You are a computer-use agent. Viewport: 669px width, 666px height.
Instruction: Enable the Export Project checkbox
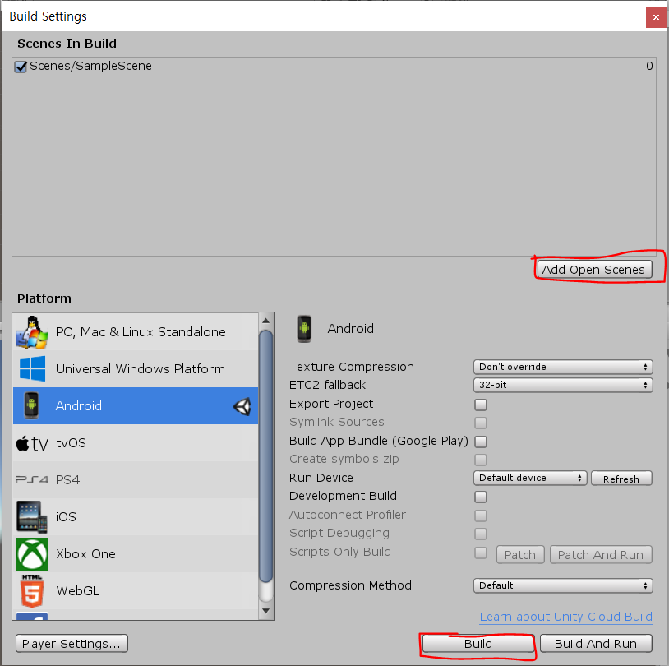point(481,405)
